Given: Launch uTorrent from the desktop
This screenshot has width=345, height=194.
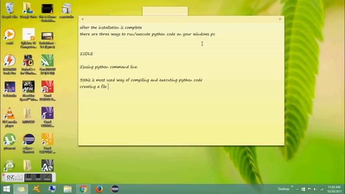Looking at the screenshot, I should point(10,141).
